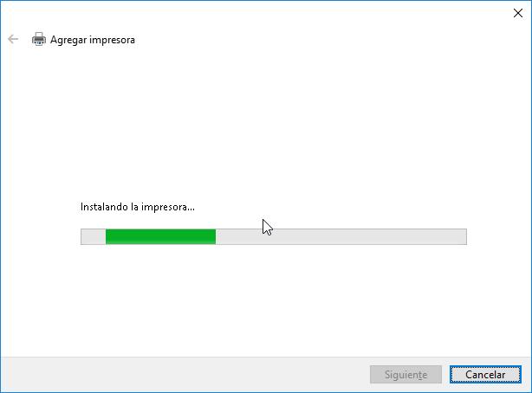Select the Agregar impresora window title text
Screen dimensions: 532x393
(x=93, y=40)
